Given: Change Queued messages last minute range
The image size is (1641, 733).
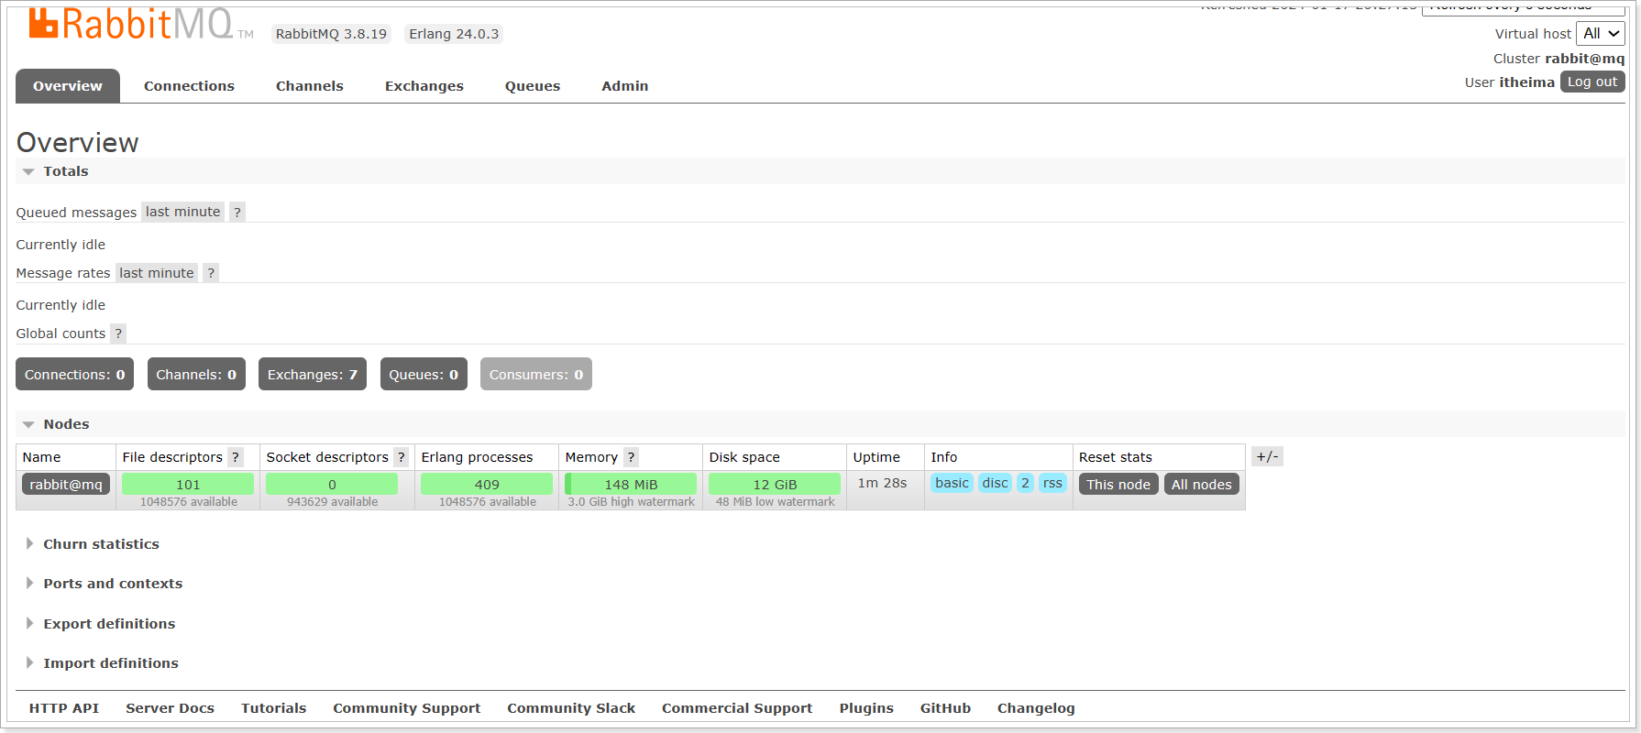Looking at the screenshot, I should (183, 212).
